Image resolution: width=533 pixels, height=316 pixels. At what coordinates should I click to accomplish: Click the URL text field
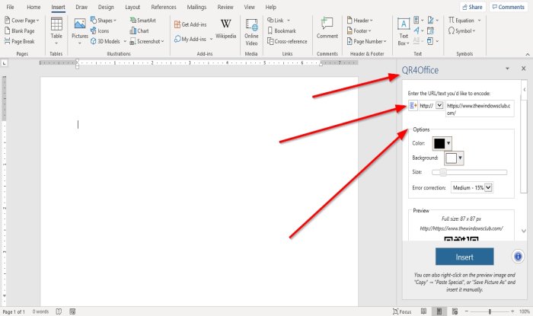pos(480,109)
